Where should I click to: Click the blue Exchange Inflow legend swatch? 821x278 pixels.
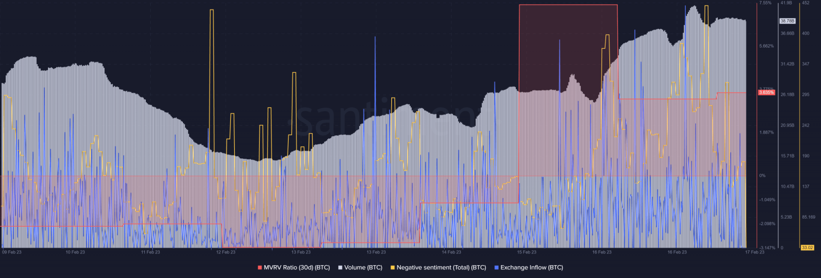(x=497, y=267)
